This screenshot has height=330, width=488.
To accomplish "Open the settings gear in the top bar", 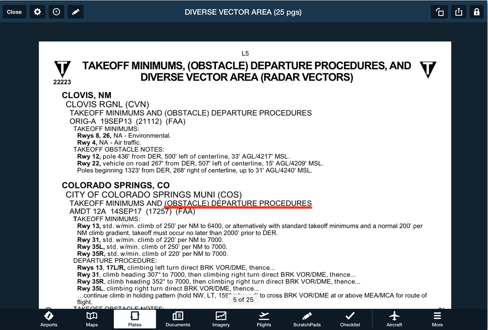I will pos(38,12).
